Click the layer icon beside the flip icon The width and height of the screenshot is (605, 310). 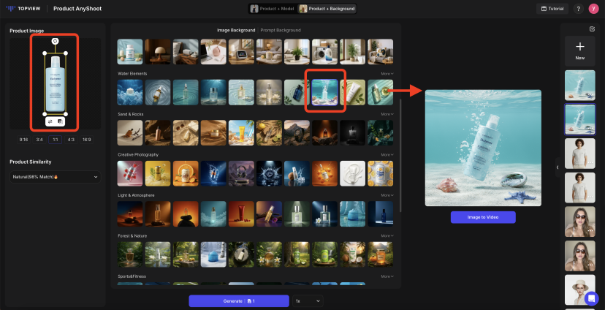pyautogui.click(x=60, y=121)
